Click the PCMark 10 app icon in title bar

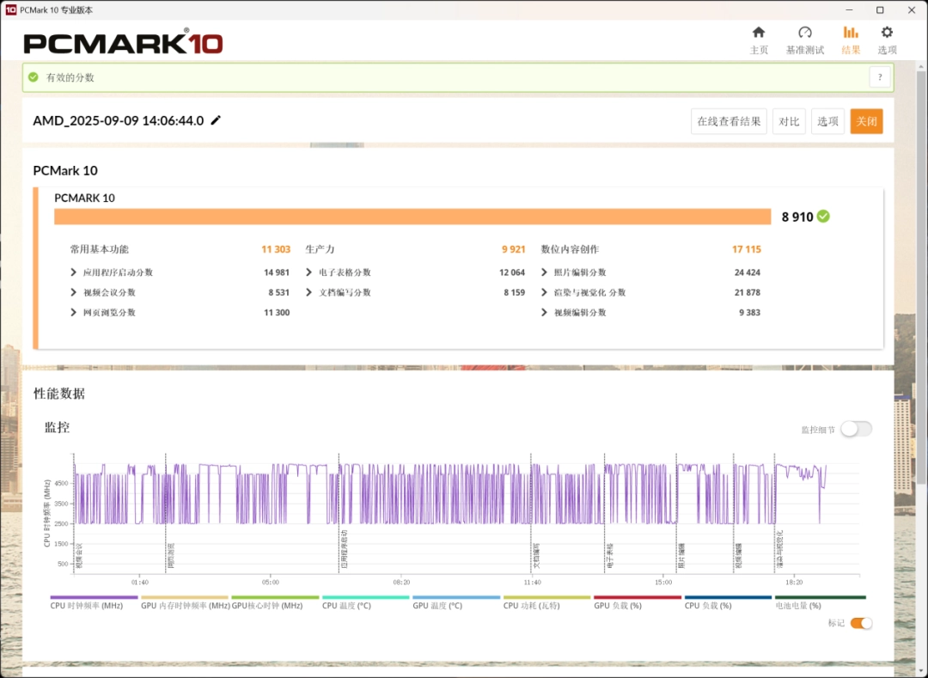[x=10, y=9]
